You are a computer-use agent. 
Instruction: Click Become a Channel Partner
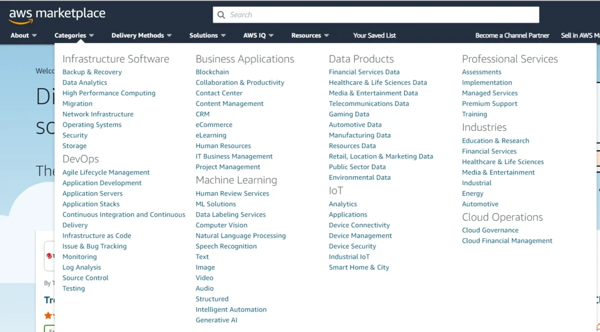[512, 35]
